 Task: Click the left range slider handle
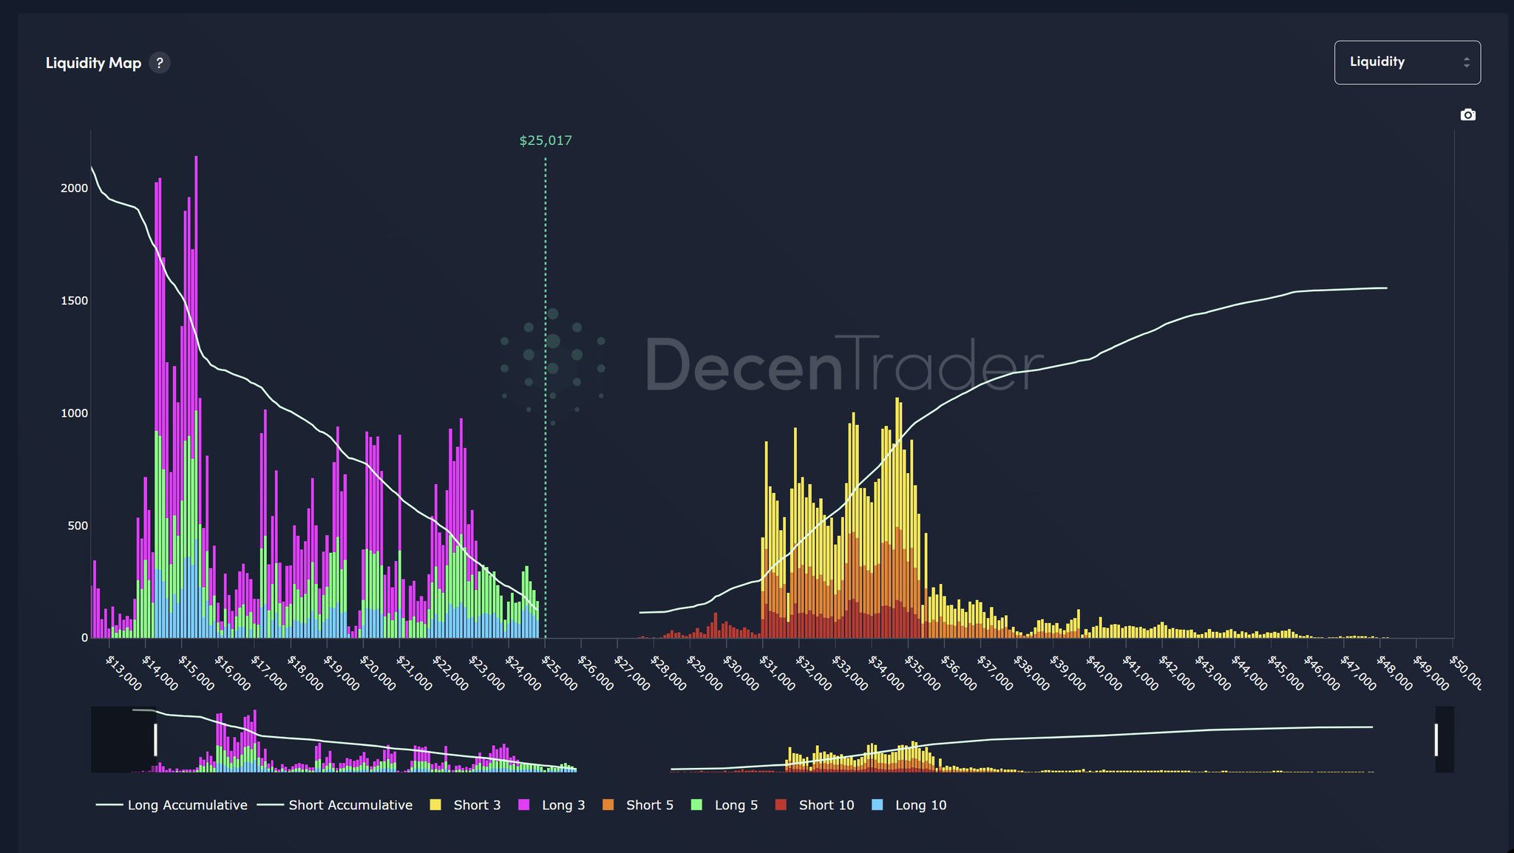155,740
